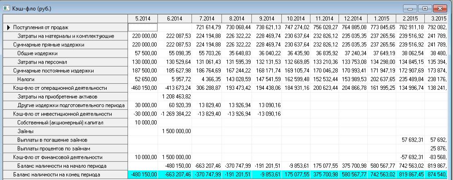The image size is (453, 180).
Task: Select row Кэш-фло от инвестиционной деятельности
Action: (x=65, y=114)
